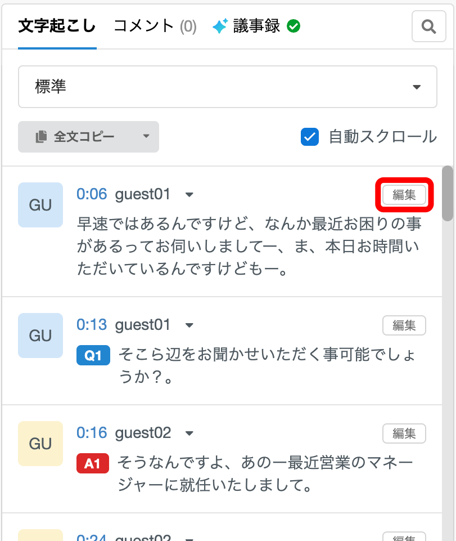456x541 pixels.
Task: Click the text そこら辺をお聞かせいただく
Action: (268, 365)
